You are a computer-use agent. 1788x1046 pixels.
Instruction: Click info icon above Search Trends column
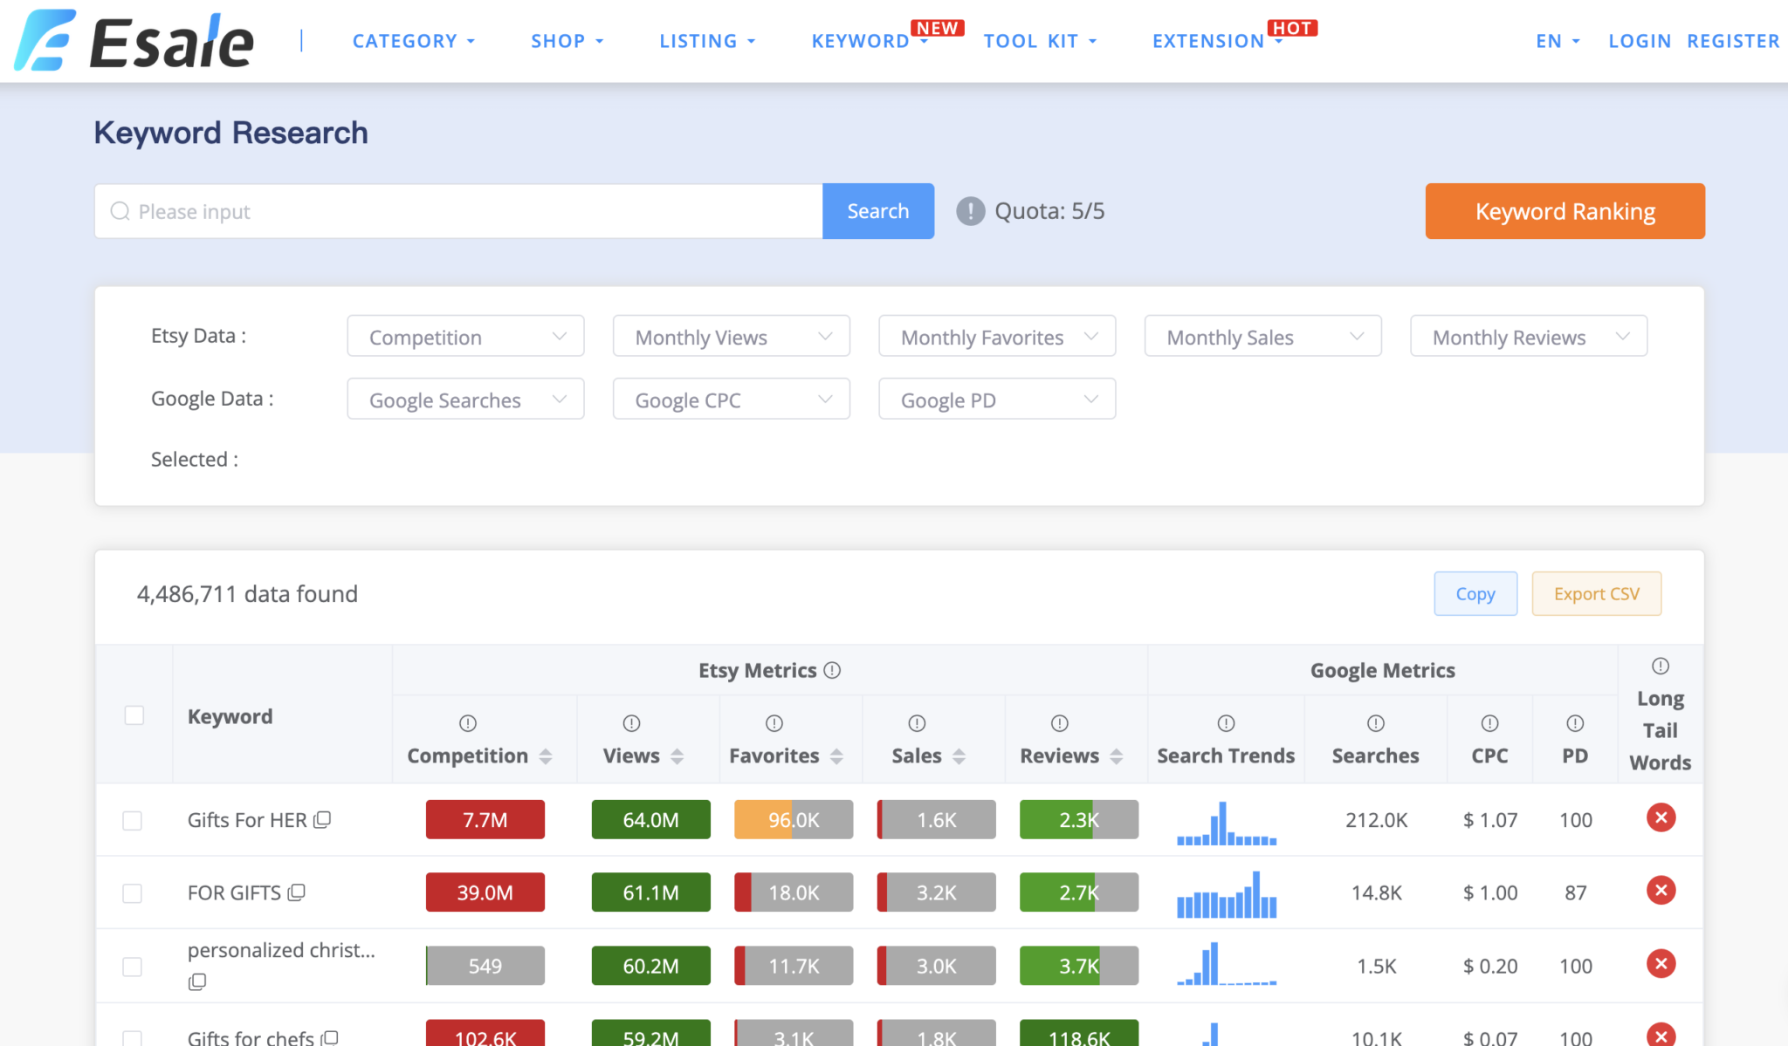point(1226,723)
